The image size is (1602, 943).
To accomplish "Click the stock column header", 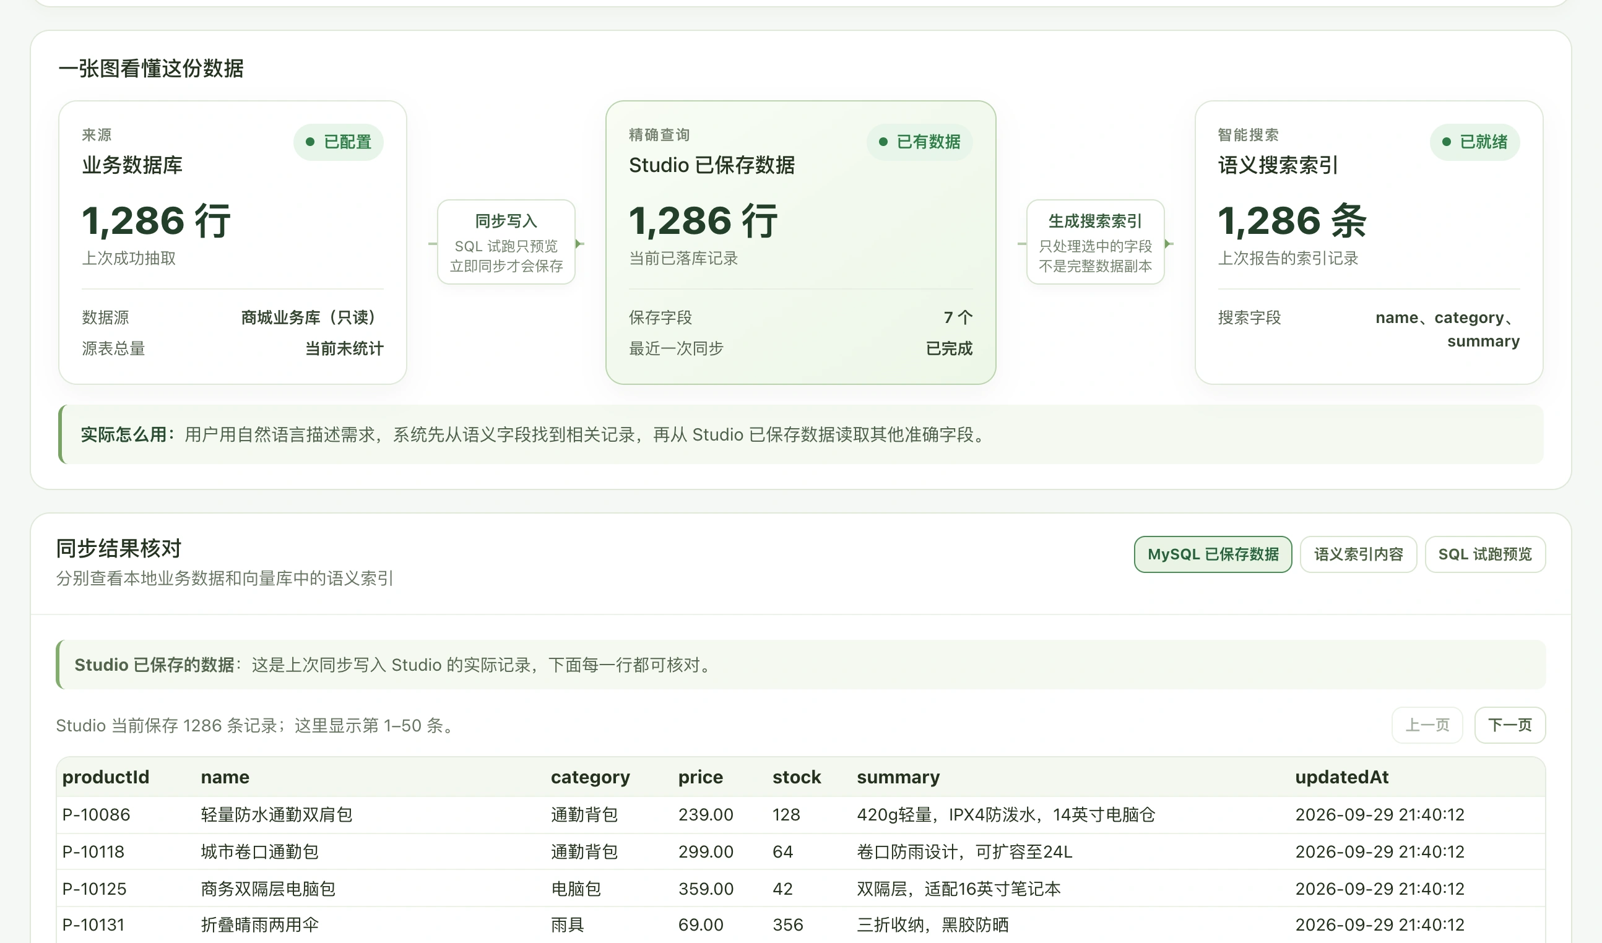I will point(797,777).
